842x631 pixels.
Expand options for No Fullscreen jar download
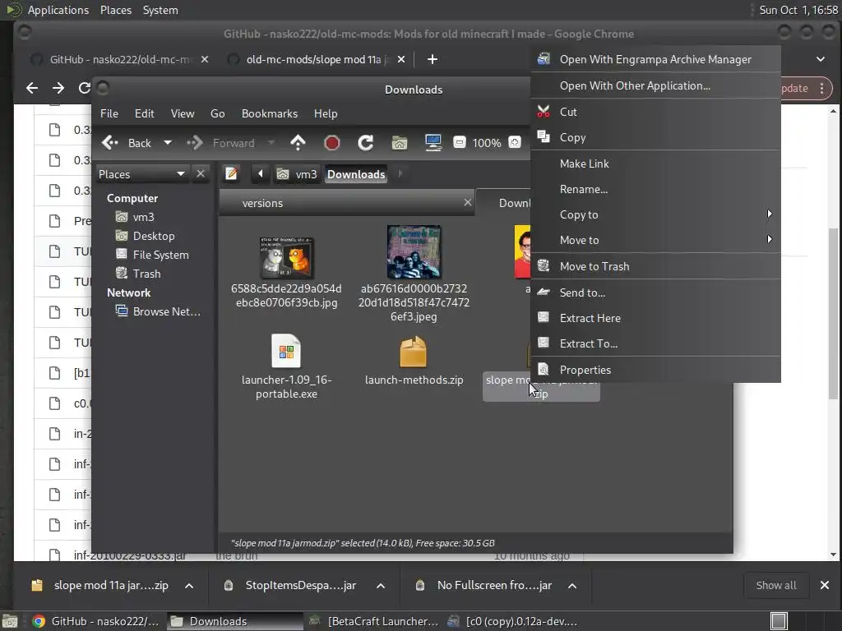(x=572, y=586)
